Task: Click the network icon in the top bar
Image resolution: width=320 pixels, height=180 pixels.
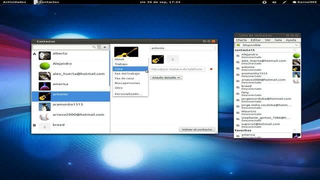Action: (284, 2)
